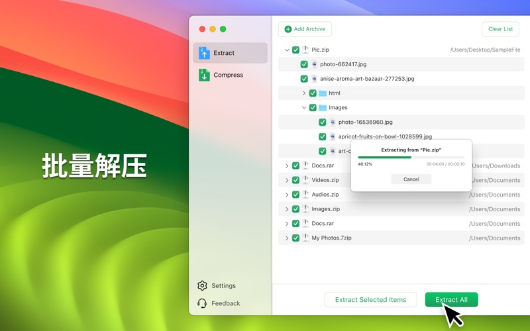This screenshot has width=530, height=331.
Task: Uncheck the photo-16536960.jpg checkbox
Action: (x=322, y=122)
